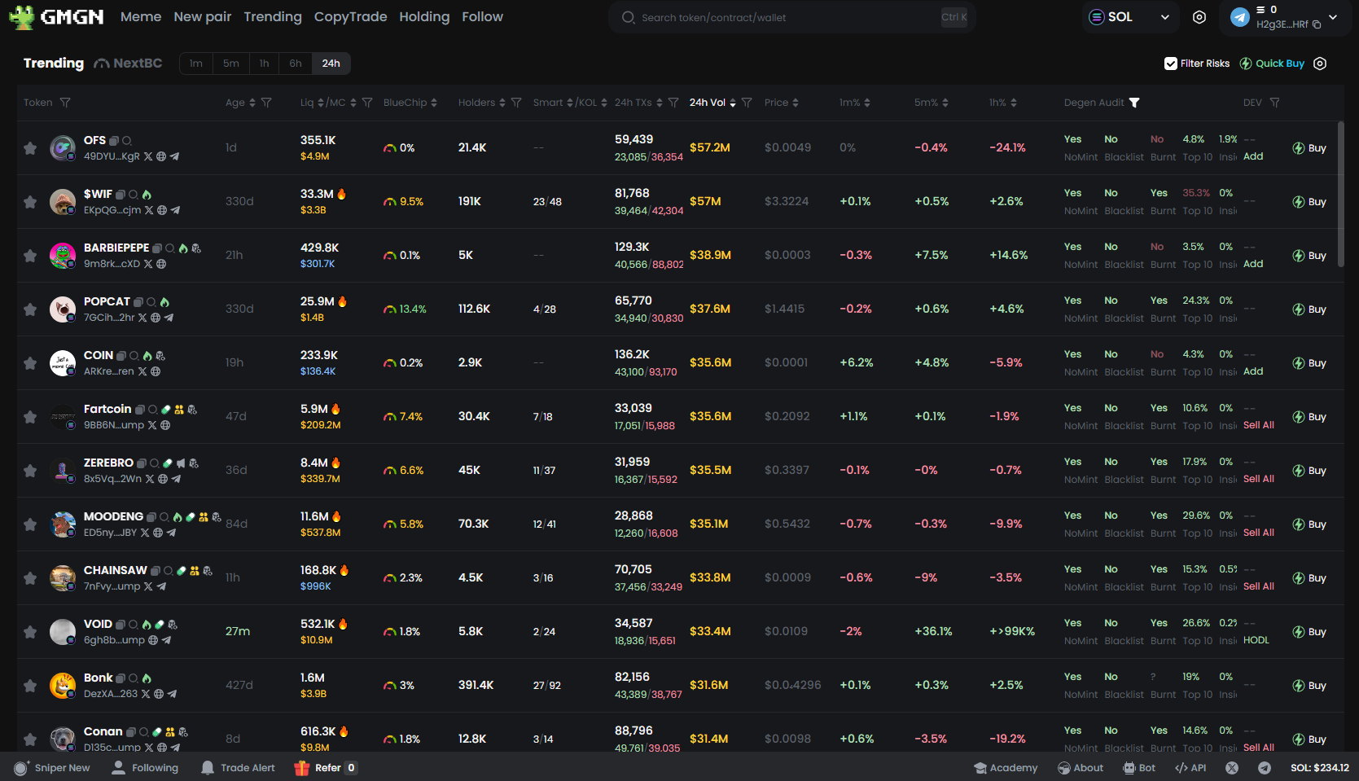Buy the Fartcoin token
The width and height of the screenshot is (1359, 781).
point(1309,417)
